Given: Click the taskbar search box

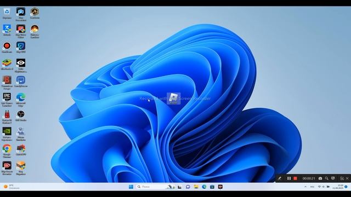Looking at the screenshot, I should [155, 187].
